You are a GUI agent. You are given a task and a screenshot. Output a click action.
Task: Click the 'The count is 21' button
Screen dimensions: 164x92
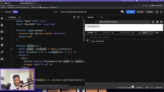coord(93,26)
